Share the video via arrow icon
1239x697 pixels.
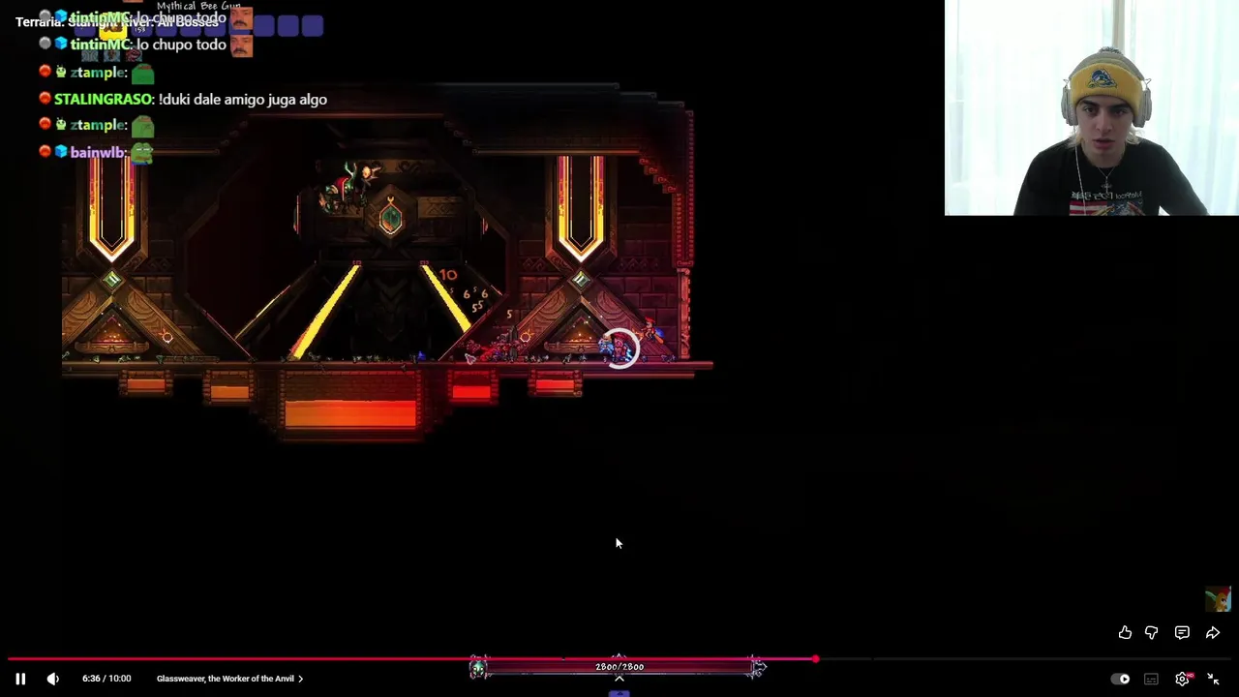pos(1212,632)
